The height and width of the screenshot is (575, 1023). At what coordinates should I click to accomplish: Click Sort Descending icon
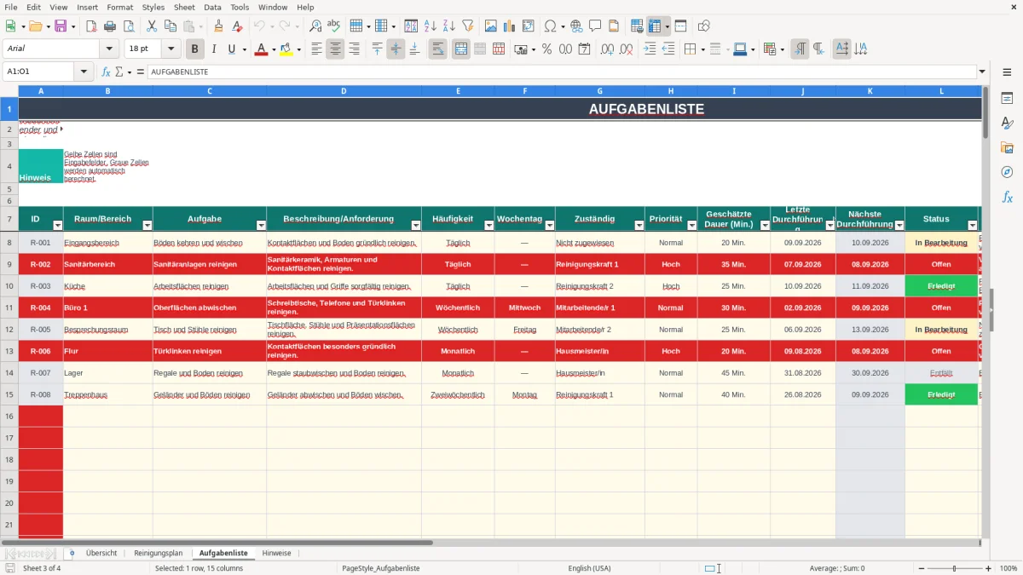click(448, 26)
